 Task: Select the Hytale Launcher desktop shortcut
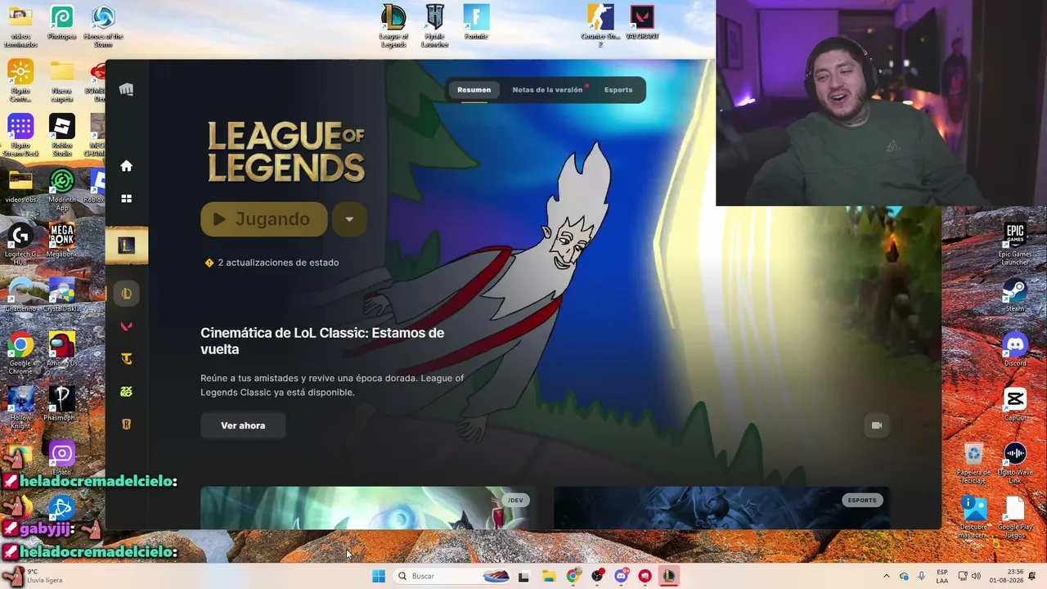435,26
